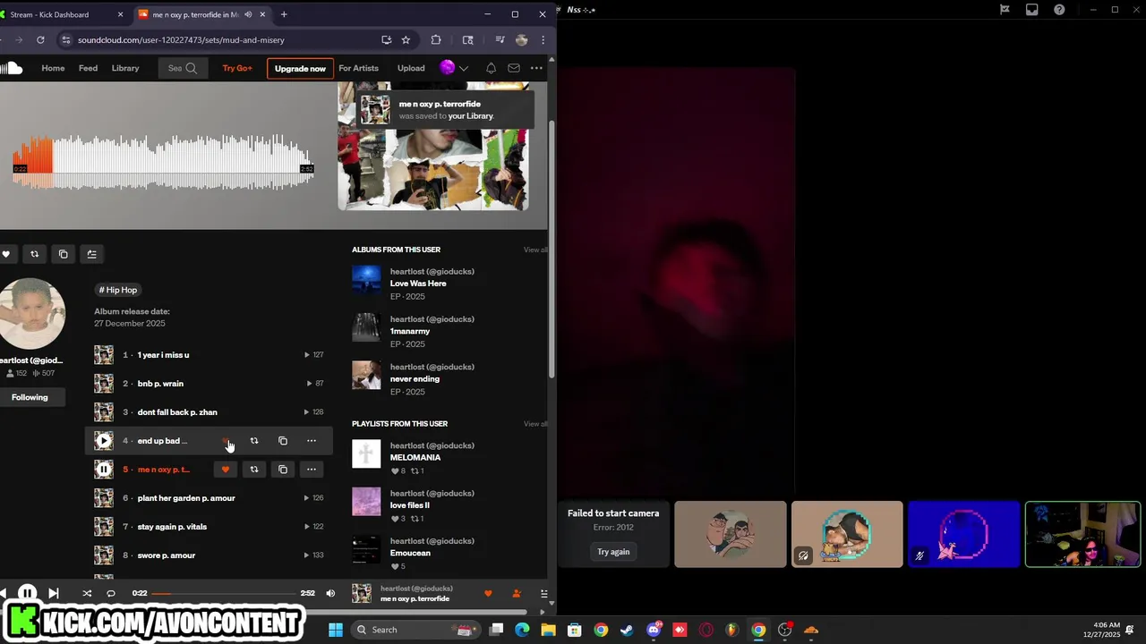Viewport: 1146px width, 644px height.
Task: Bookmark this page with star icon
Action: [406, 39]
